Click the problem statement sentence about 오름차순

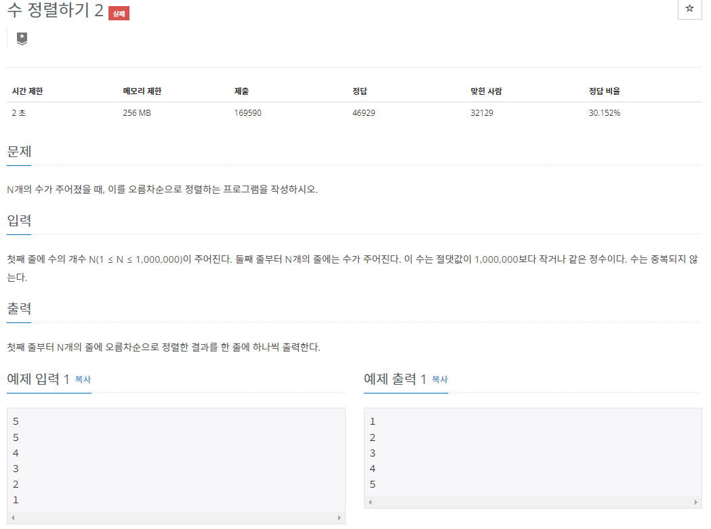163,189
